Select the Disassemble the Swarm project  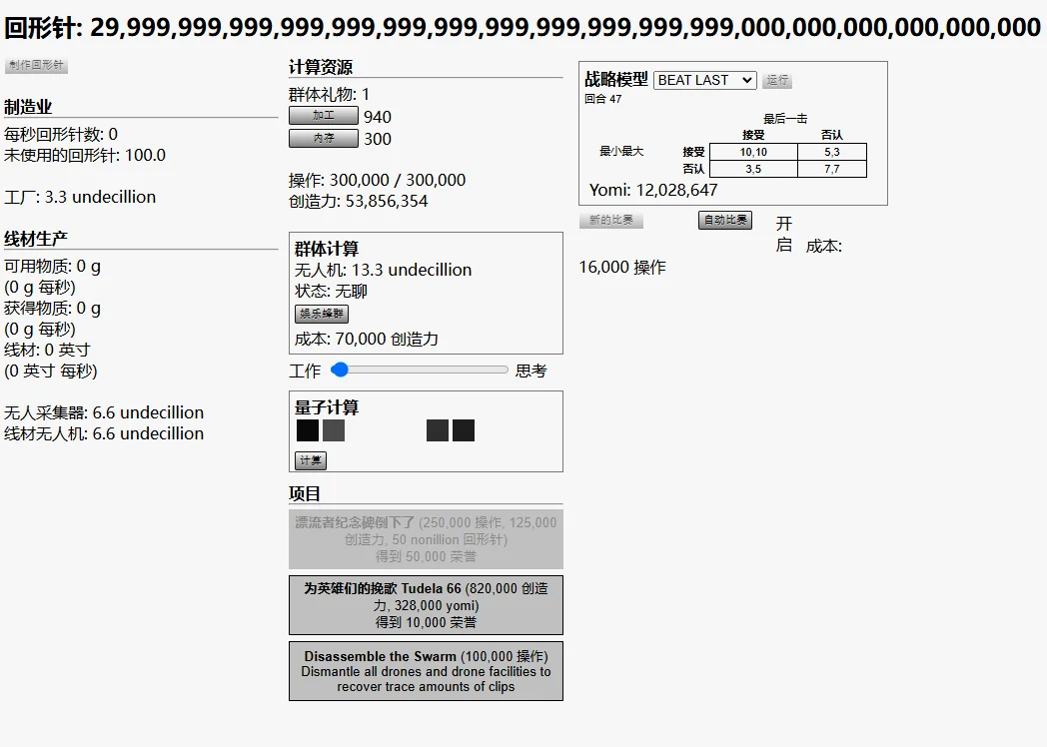pos(426,671)
